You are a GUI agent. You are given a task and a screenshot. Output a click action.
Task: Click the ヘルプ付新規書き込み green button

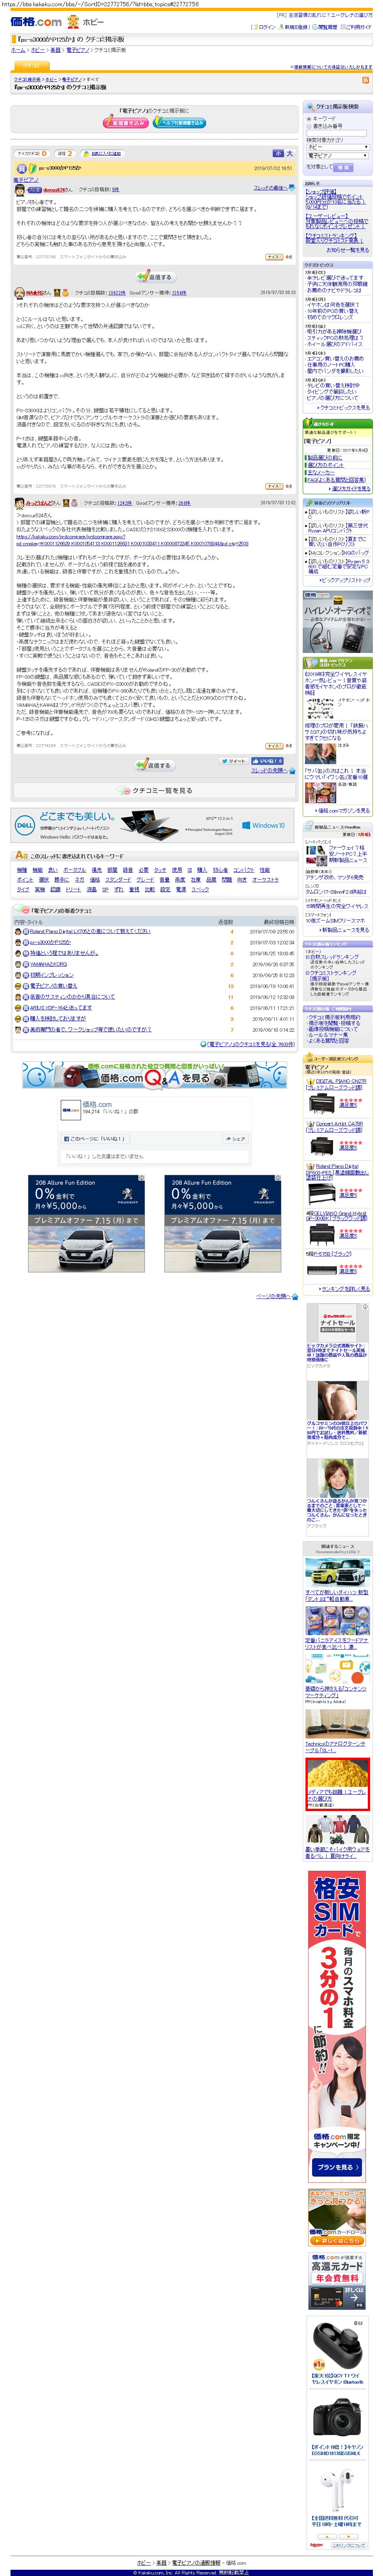(x=180, y=122)
